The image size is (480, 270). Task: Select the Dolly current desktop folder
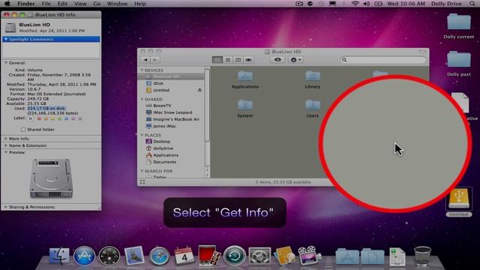coord(459,26)
